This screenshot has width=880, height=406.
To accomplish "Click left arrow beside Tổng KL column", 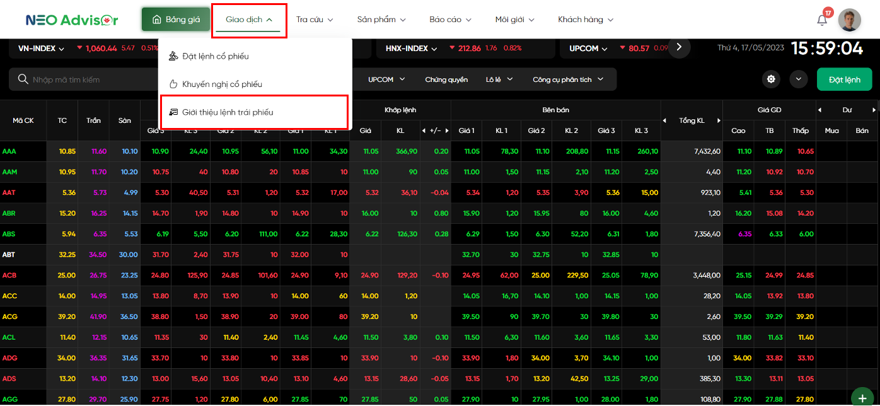I will [x=664, y=120].
